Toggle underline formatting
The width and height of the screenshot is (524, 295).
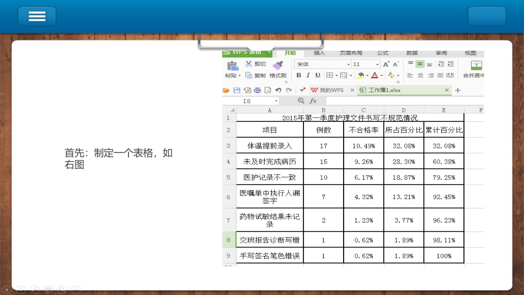click(x=318, y=75)
